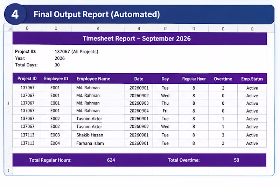Select the Total Days value 30
Viewport: 280px width, 186px height.
click(57, 65)
